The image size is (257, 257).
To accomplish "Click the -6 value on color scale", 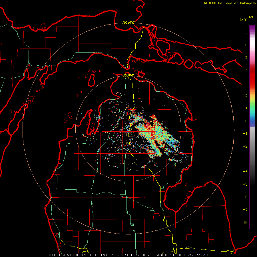I will point(245,197).
